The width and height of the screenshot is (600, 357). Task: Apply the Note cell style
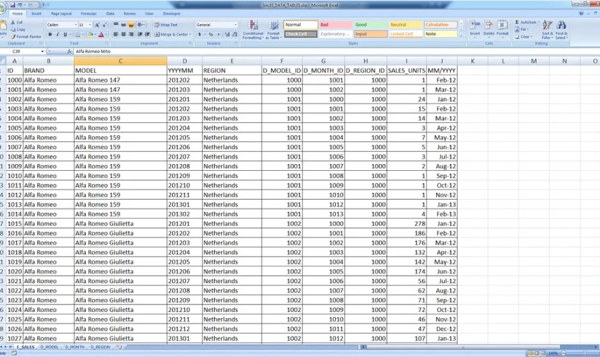click(441, 34)
